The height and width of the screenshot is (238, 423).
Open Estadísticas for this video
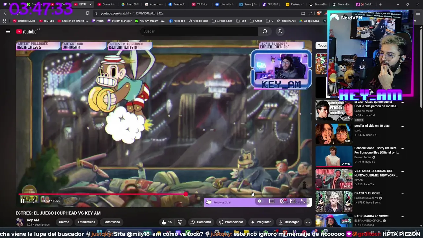(x=86, y=222)
